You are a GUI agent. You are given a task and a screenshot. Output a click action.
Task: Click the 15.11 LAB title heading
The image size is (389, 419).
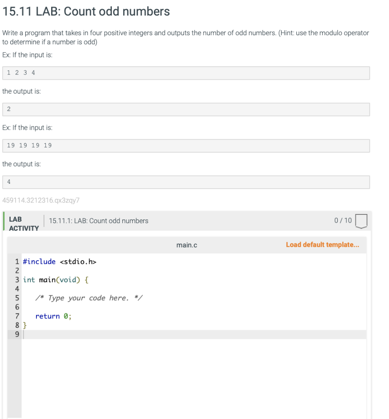(x=86, y=11)
